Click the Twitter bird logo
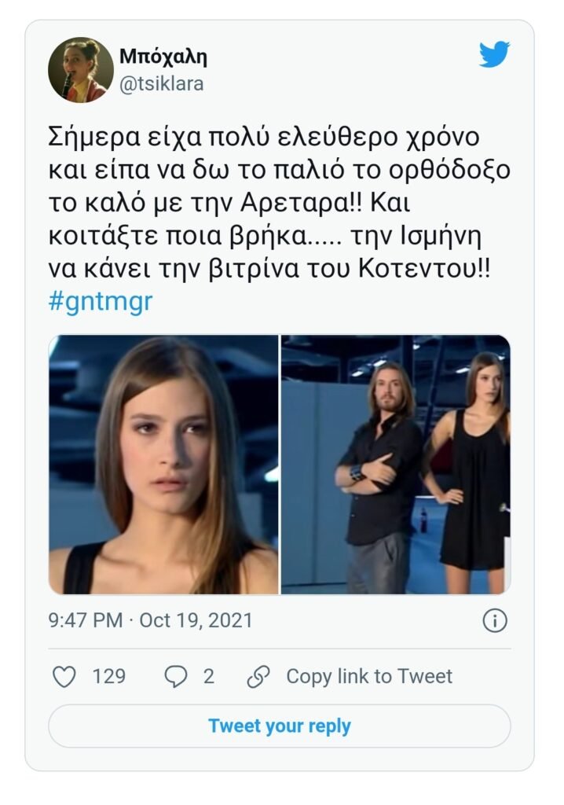Image resolution: width=564 pixels, height=805 pixels. [x=494, y=55]
